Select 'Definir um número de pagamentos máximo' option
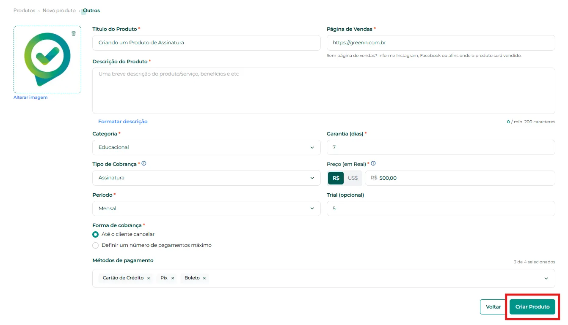Image resolution: width=568 pixels, height=325 pixels. click(x=96, y=245)
